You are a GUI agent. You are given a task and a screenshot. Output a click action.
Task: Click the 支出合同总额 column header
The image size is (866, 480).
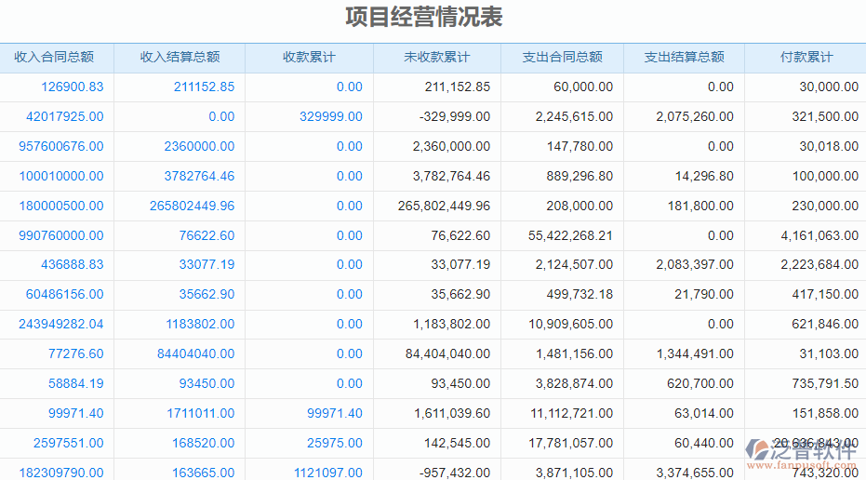pos(562,57)
